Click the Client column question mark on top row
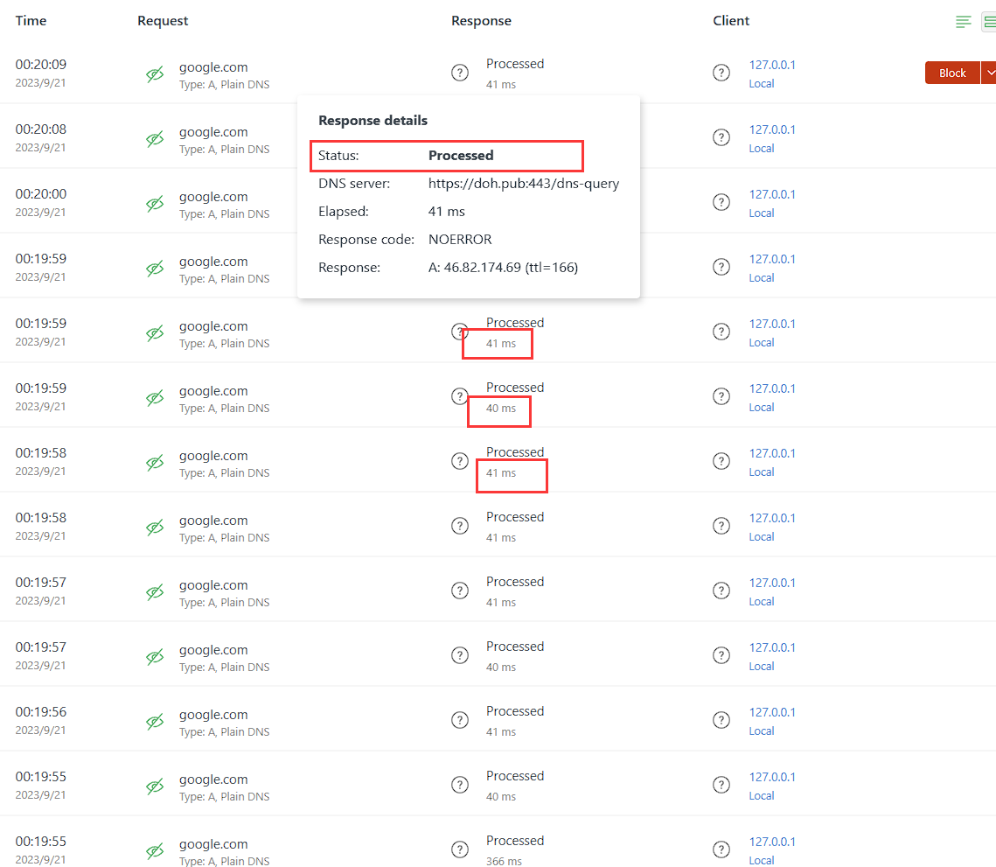Viewport: 996px width, 867px height. [x=721, y=73]
